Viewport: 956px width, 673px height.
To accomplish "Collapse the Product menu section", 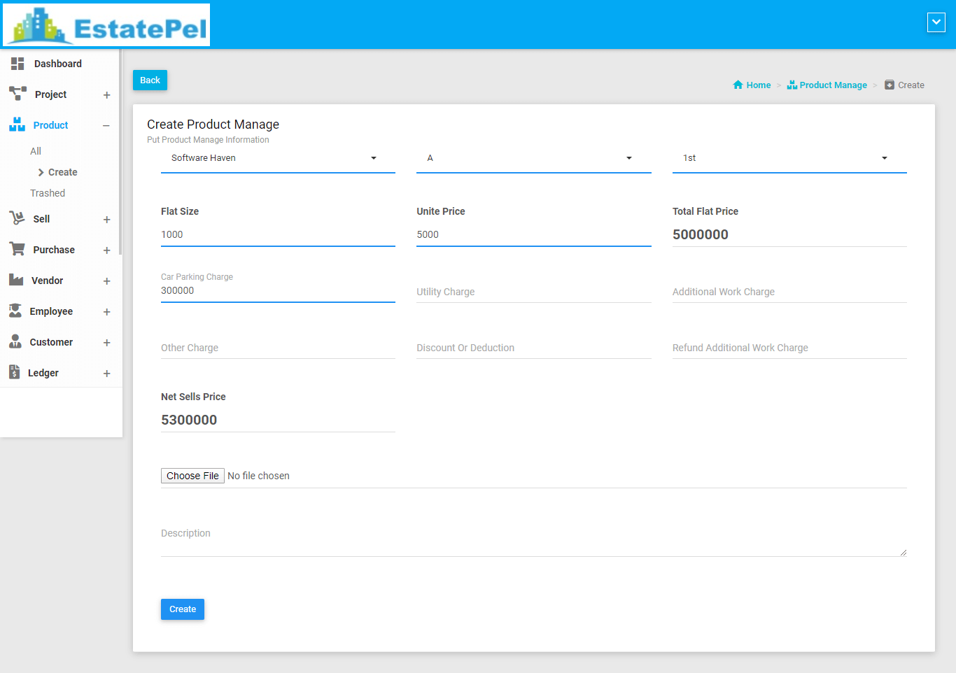I will tap(106, 126).
